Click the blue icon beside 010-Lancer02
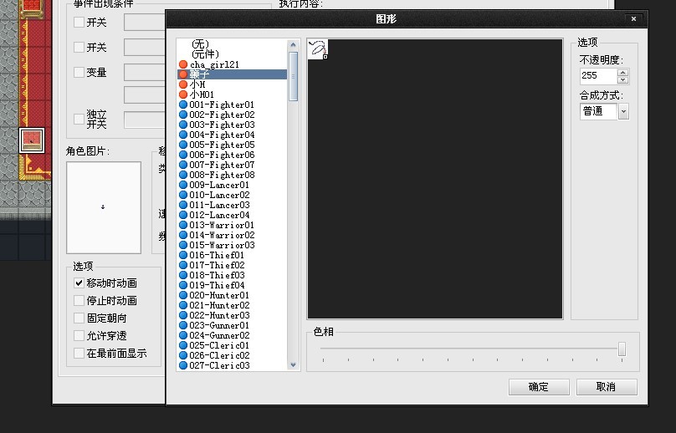The image size is (676, 433). [182, 195]
